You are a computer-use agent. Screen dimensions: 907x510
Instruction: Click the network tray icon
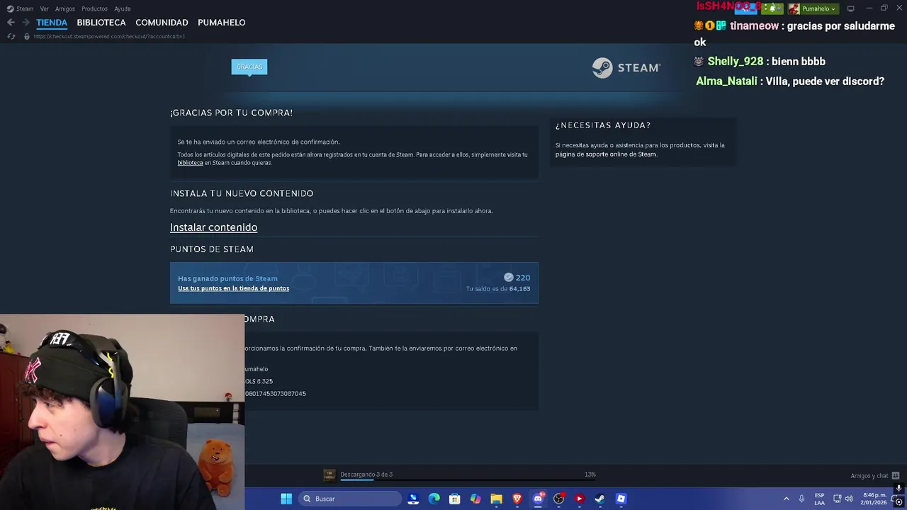(x=837, y=499)
